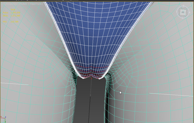Click the yellow Total statistics heading

(13, 10)
